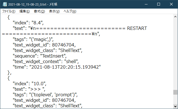Image resolution: width=178 pixels, height=109 pixels.
Task: Close the Notepad window
Action: pos(171,4)
